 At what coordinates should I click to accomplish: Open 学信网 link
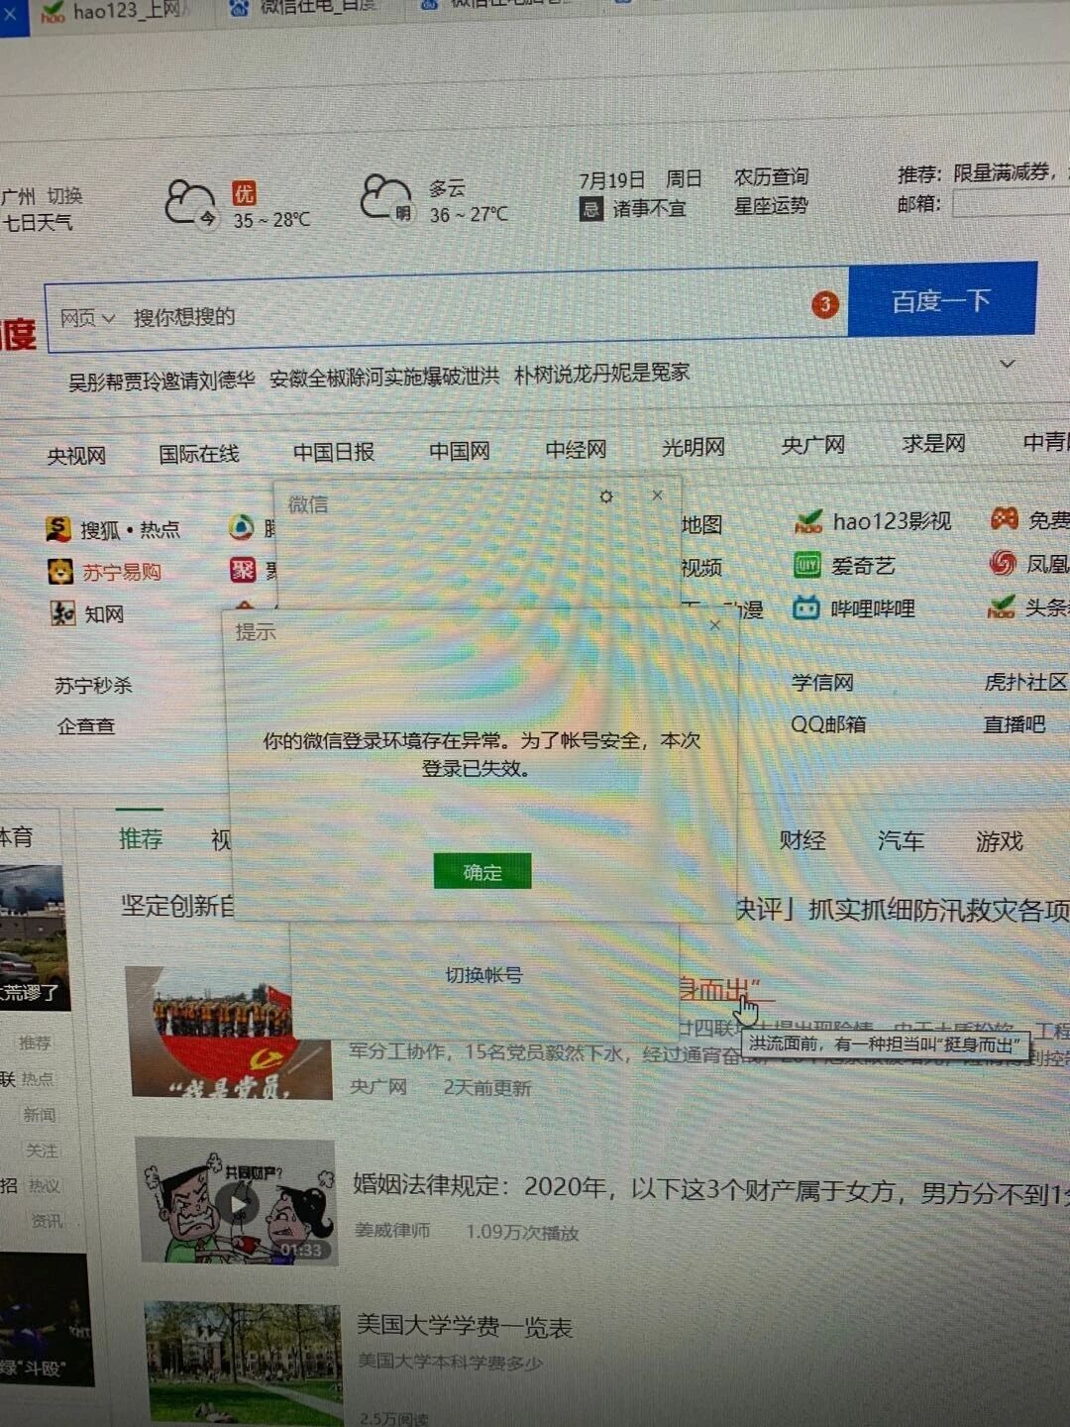pos(822,682)
